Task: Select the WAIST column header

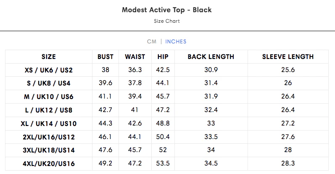Action: click(135, 57)
